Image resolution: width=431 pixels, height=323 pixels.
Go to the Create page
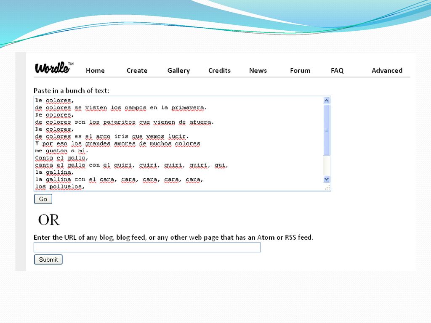point(137,71)
